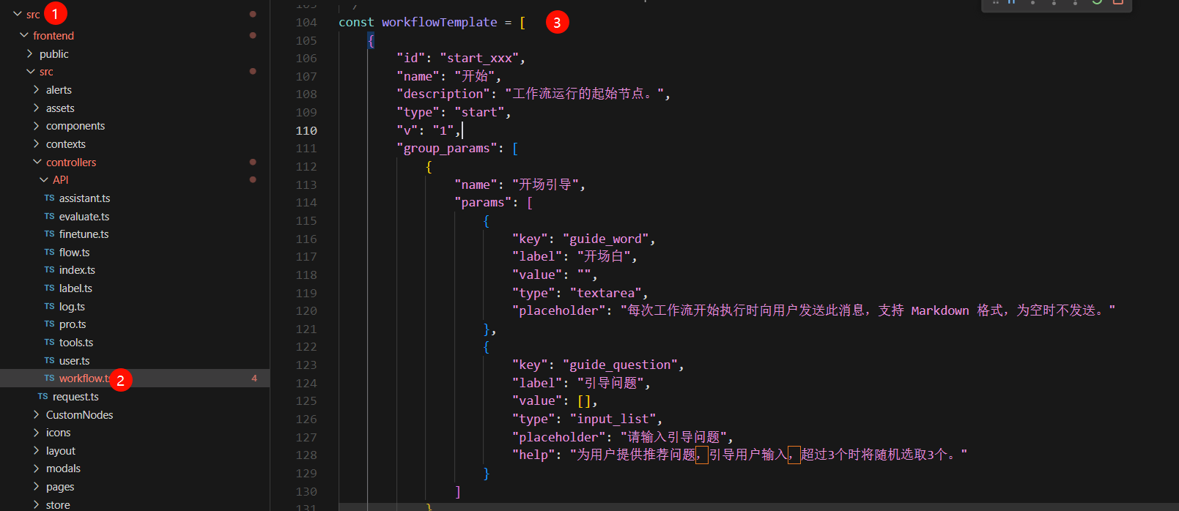1179x511 pixels.
Task: Click the TS icon beside evaluate.ts
Action: point(49,217)
